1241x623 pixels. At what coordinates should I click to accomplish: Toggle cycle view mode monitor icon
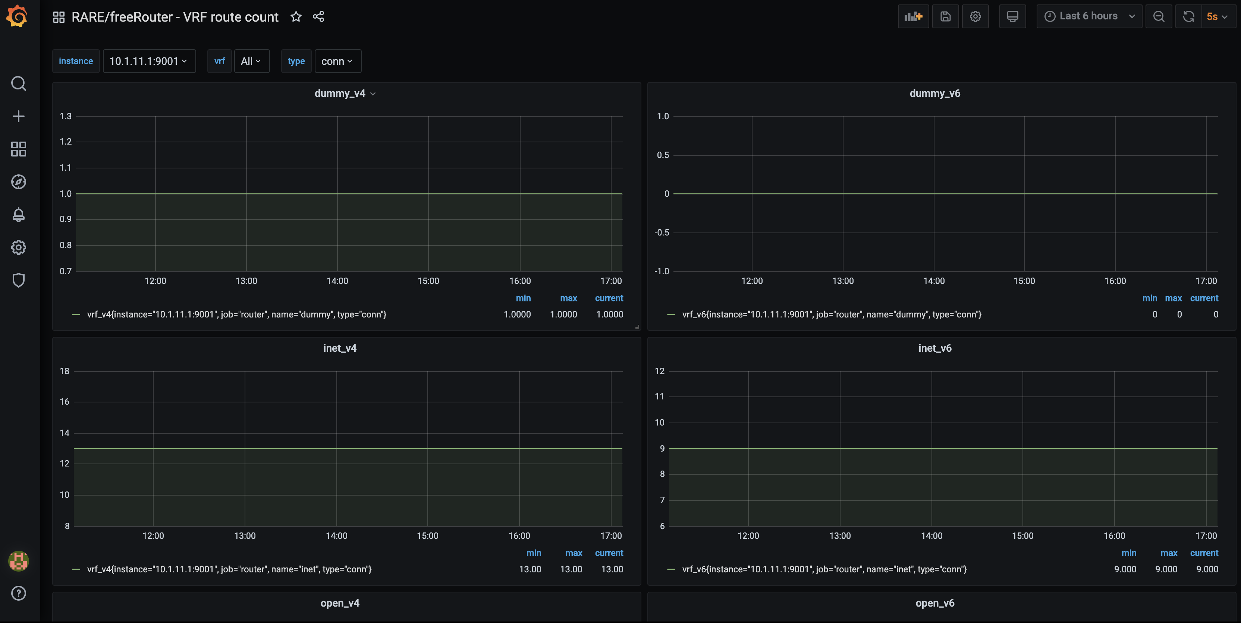pyautogui.click(x=1012, y=16)
